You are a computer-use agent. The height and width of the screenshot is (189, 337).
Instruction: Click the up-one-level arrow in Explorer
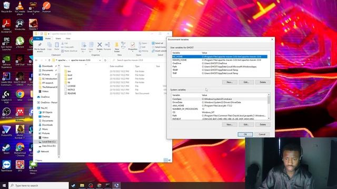49,60
